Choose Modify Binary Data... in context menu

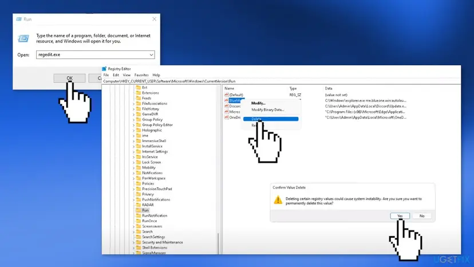(x=268, y=110)
